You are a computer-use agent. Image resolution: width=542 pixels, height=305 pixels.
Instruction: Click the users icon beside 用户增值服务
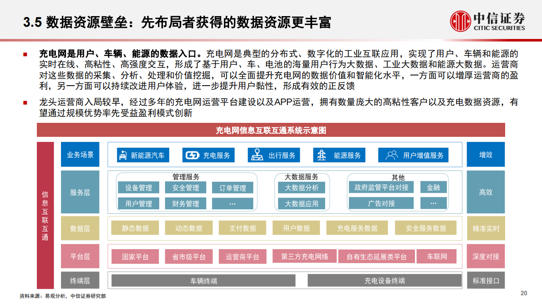tap(392, 155)
